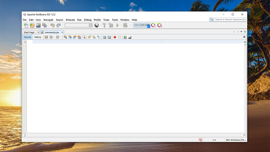Click the New File toolbar icon
Image resolution: width=270 pixels, height=152 pixels.
tap(26, 25)
